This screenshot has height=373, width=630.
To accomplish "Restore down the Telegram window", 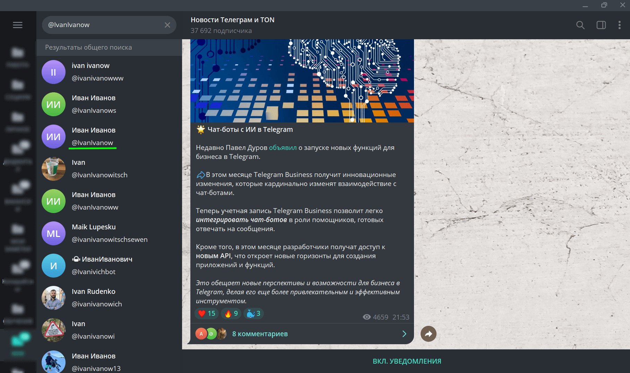I will (x=604, y=5).
